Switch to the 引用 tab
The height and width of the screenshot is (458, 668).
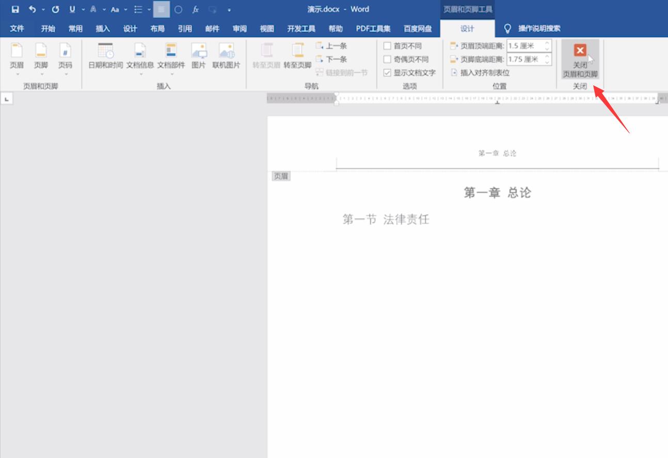(x=185, y=28)
